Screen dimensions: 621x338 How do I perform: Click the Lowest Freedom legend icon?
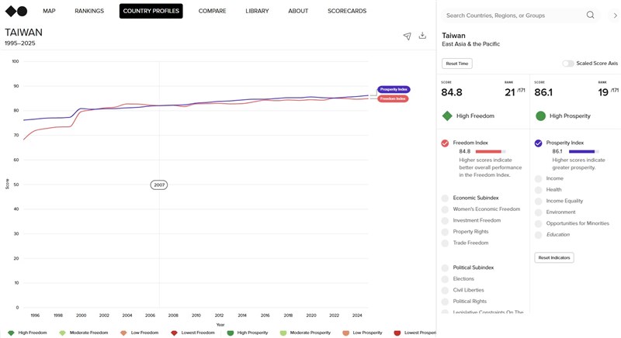[174, 333]
